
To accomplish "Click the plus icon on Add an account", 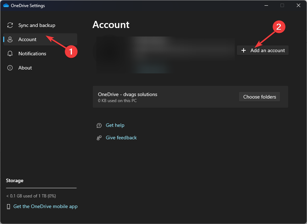I will (244, 50).
